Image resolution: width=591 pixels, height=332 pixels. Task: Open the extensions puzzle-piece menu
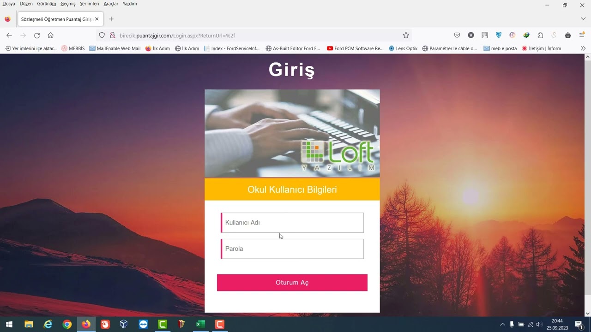coord(540,36)
